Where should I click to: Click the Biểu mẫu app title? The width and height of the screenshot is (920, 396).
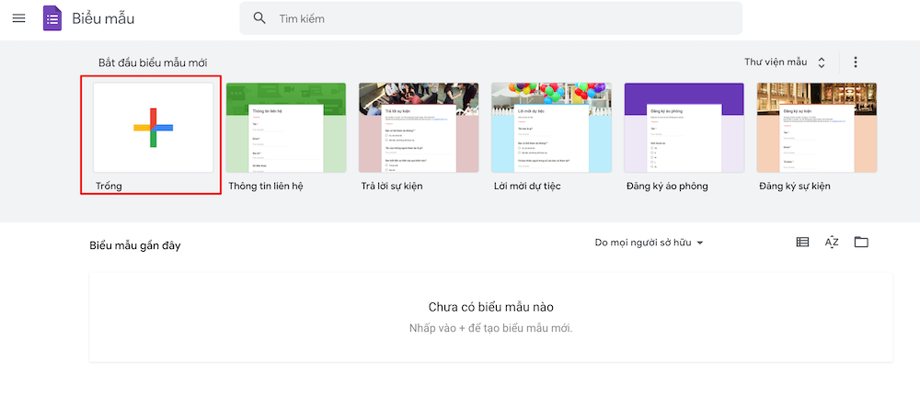(x=103, y=18)
